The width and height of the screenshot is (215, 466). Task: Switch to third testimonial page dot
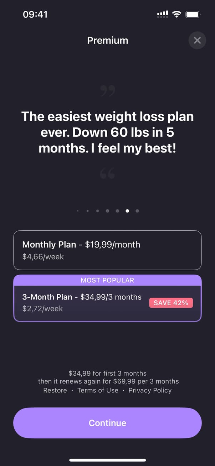97,211
